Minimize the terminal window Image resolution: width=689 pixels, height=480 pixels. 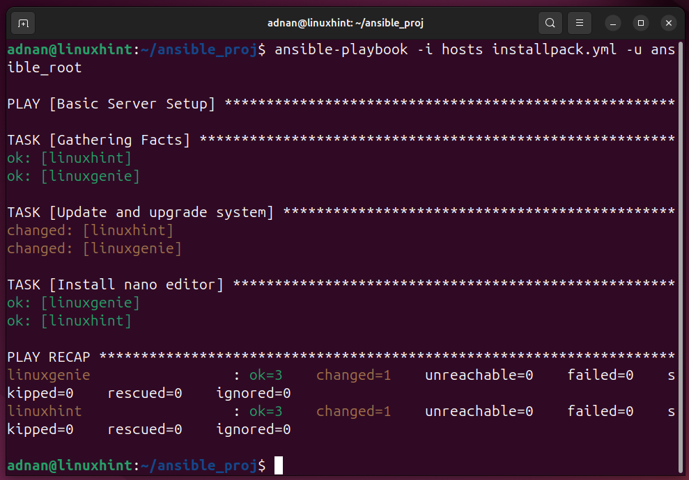pos(612,23)
